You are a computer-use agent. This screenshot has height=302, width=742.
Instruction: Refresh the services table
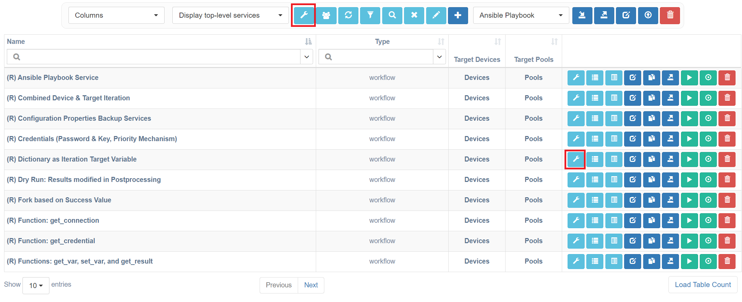click(348, 15)
